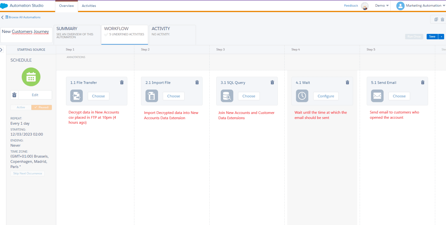
Task: Click Choose for the SQL Query activity
Action: point(249,96)
